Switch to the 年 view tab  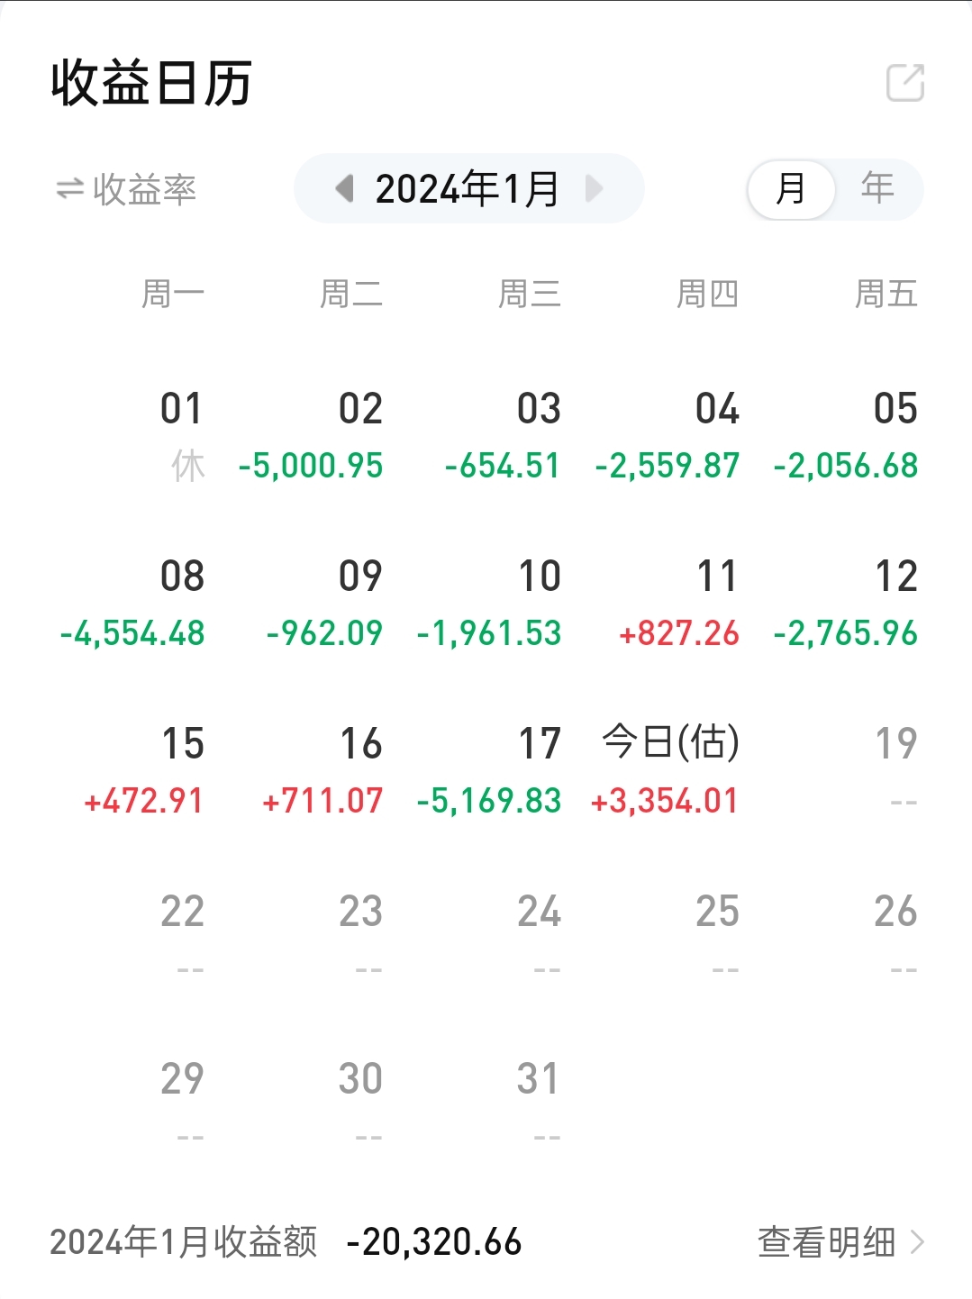click(x=877, y=189)
